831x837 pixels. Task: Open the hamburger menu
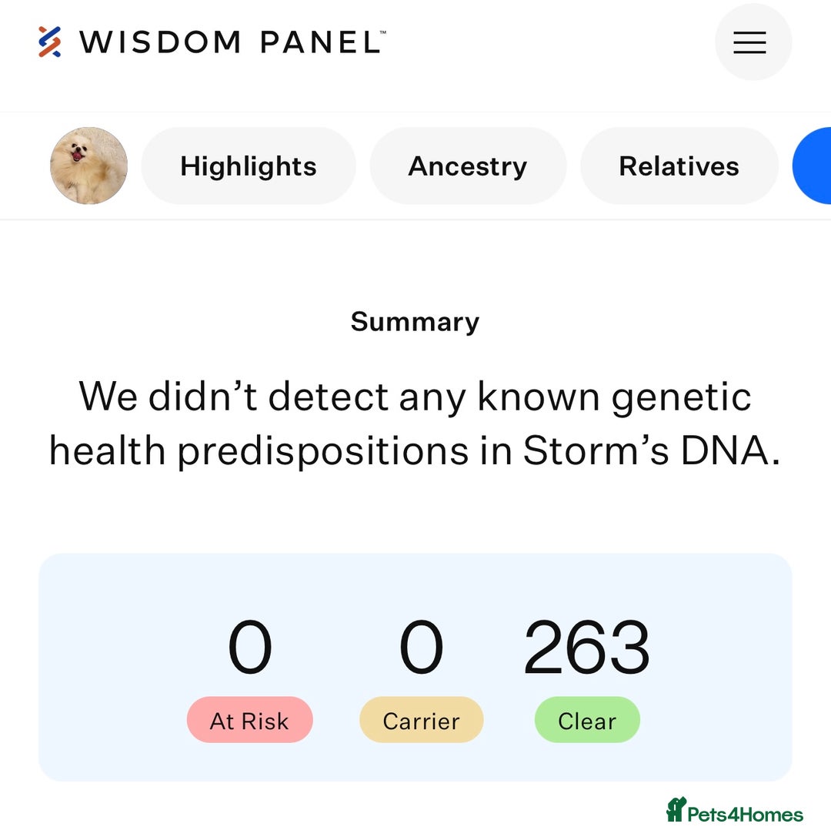coord(753,42)
